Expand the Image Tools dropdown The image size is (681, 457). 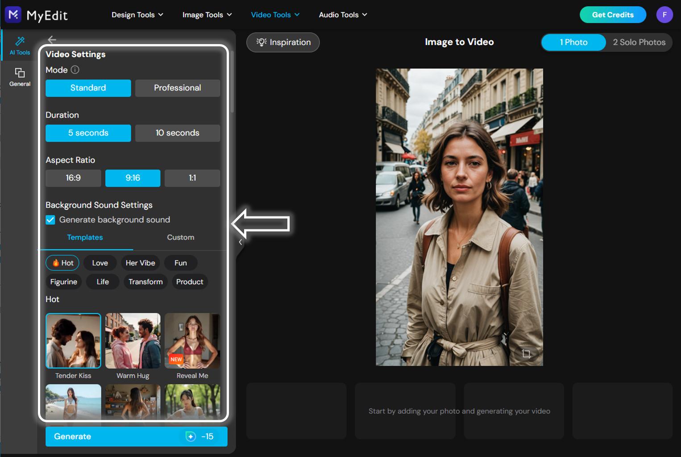(x=207, y=15)
